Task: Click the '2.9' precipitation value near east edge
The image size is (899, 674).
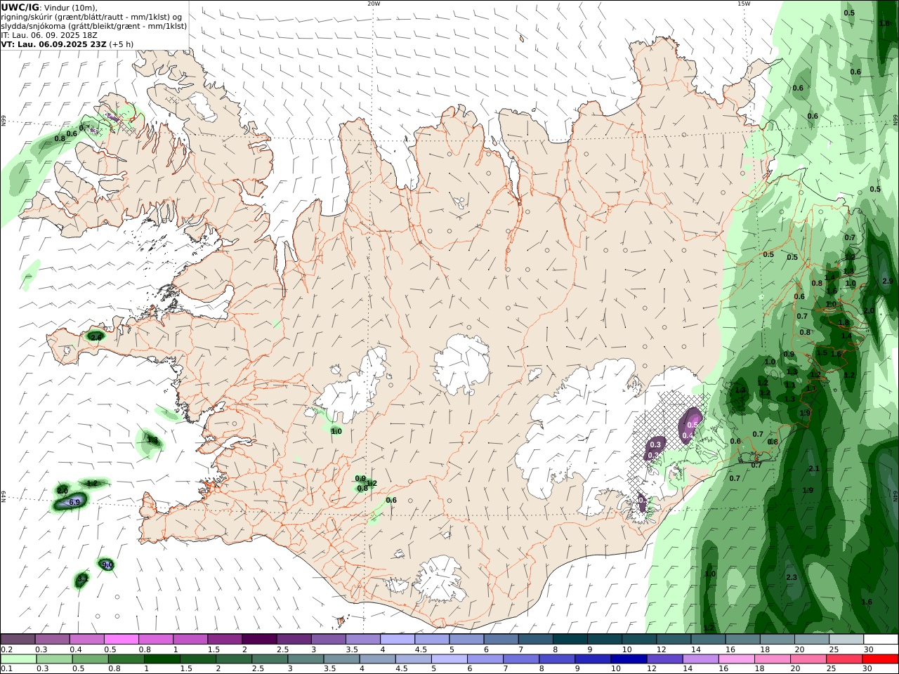Action: coord(887,281)
